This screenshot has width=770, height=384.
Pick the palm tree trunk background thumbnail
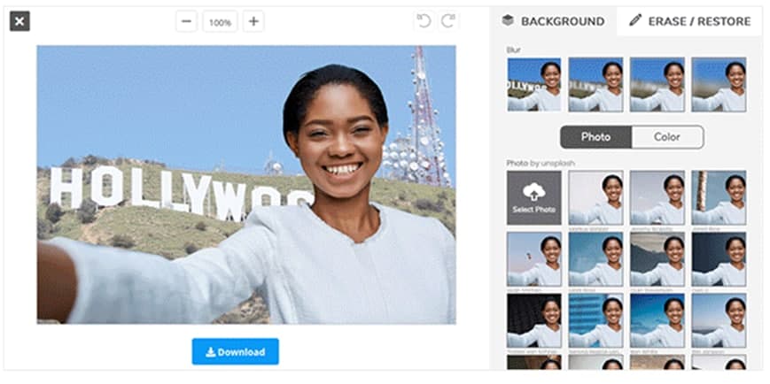coord(719,197)
